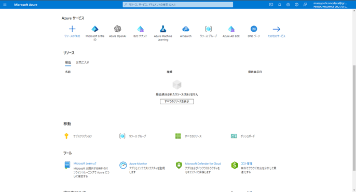Open portal settings gear
This screenshot has height=192, width=356.
(x=288, y=5)
